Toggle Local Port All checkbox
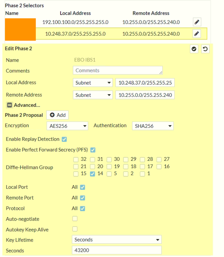Image resolution: width=224 pixels, height=257 pixels. [82, 187]
